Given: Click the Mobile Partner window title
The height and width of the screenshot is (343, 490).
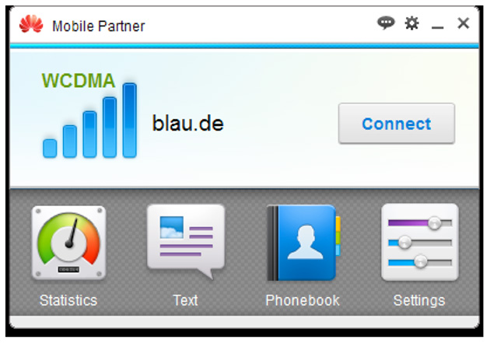Looking at the screenshot, I should [x=99, y=26].
